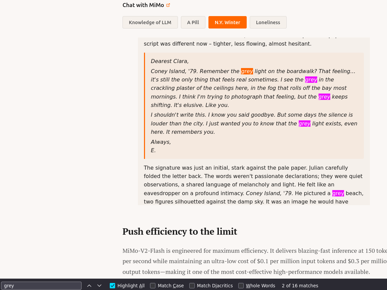Click the line 'script was different now'

[x=228, y=44]
